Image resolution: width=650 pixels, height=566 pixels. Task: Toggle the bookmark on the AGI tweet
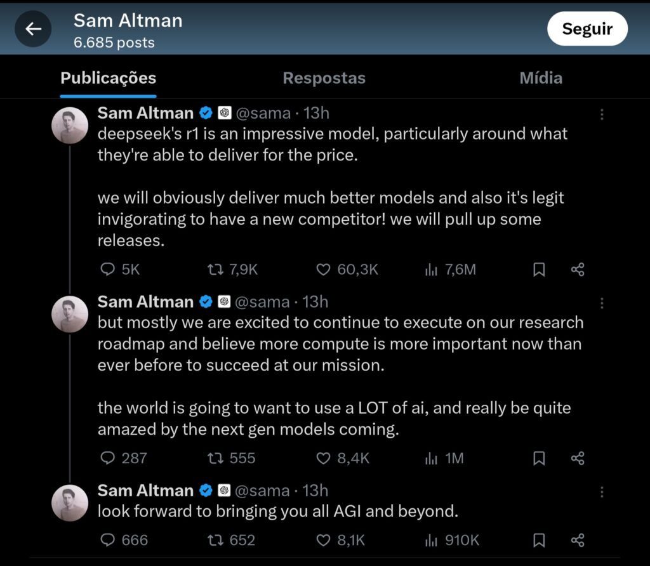coord(539,540)
